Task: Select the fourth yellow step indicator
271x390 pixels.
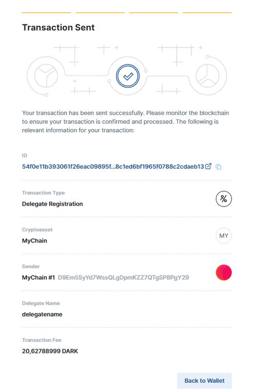Action: (207, 13)
